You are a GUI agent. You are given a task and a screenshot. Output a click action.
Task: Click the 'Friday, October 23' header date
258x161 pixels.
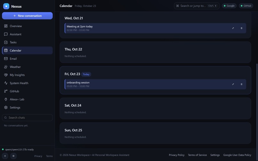[x=85, y=6]
